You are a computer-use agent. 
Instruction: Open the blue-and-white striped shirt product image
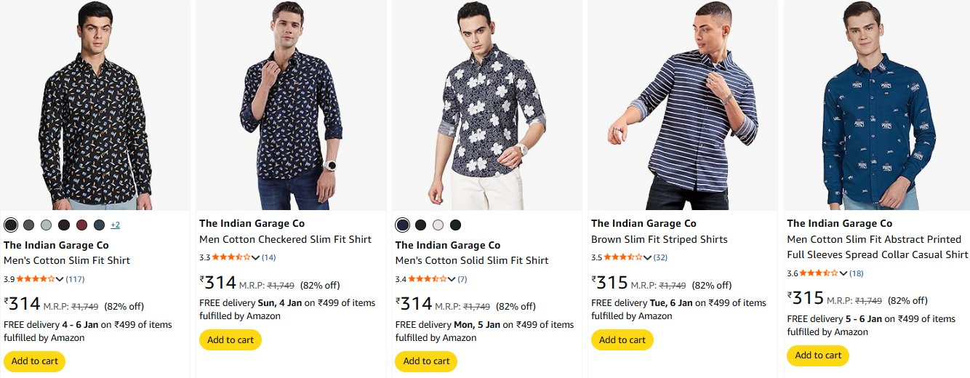[x=682, y=105]
